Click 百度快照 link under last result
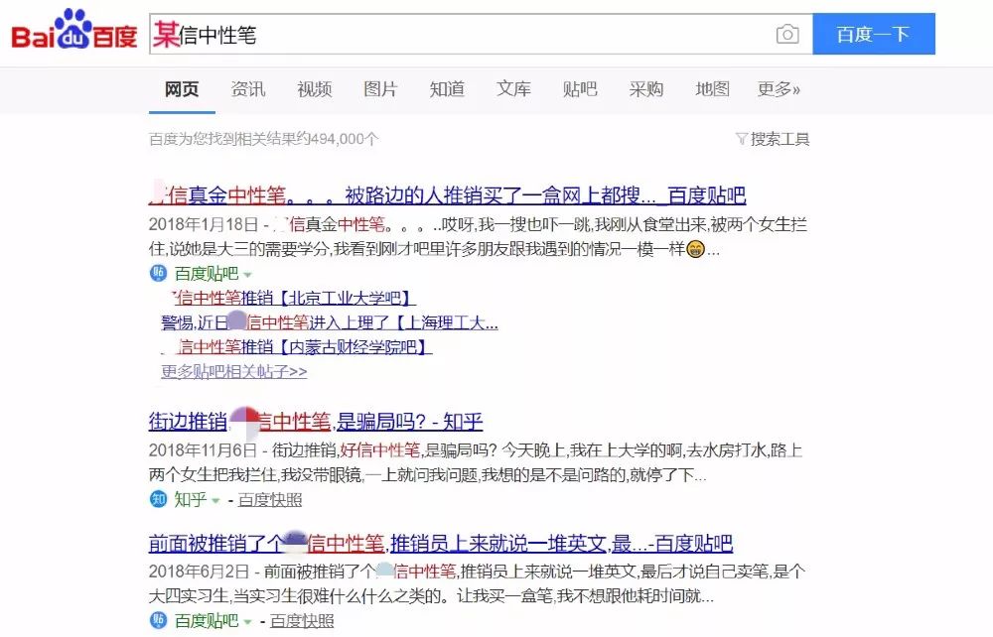Image resolution: width=993 pixels, height=637 pixels. [302, 621]
